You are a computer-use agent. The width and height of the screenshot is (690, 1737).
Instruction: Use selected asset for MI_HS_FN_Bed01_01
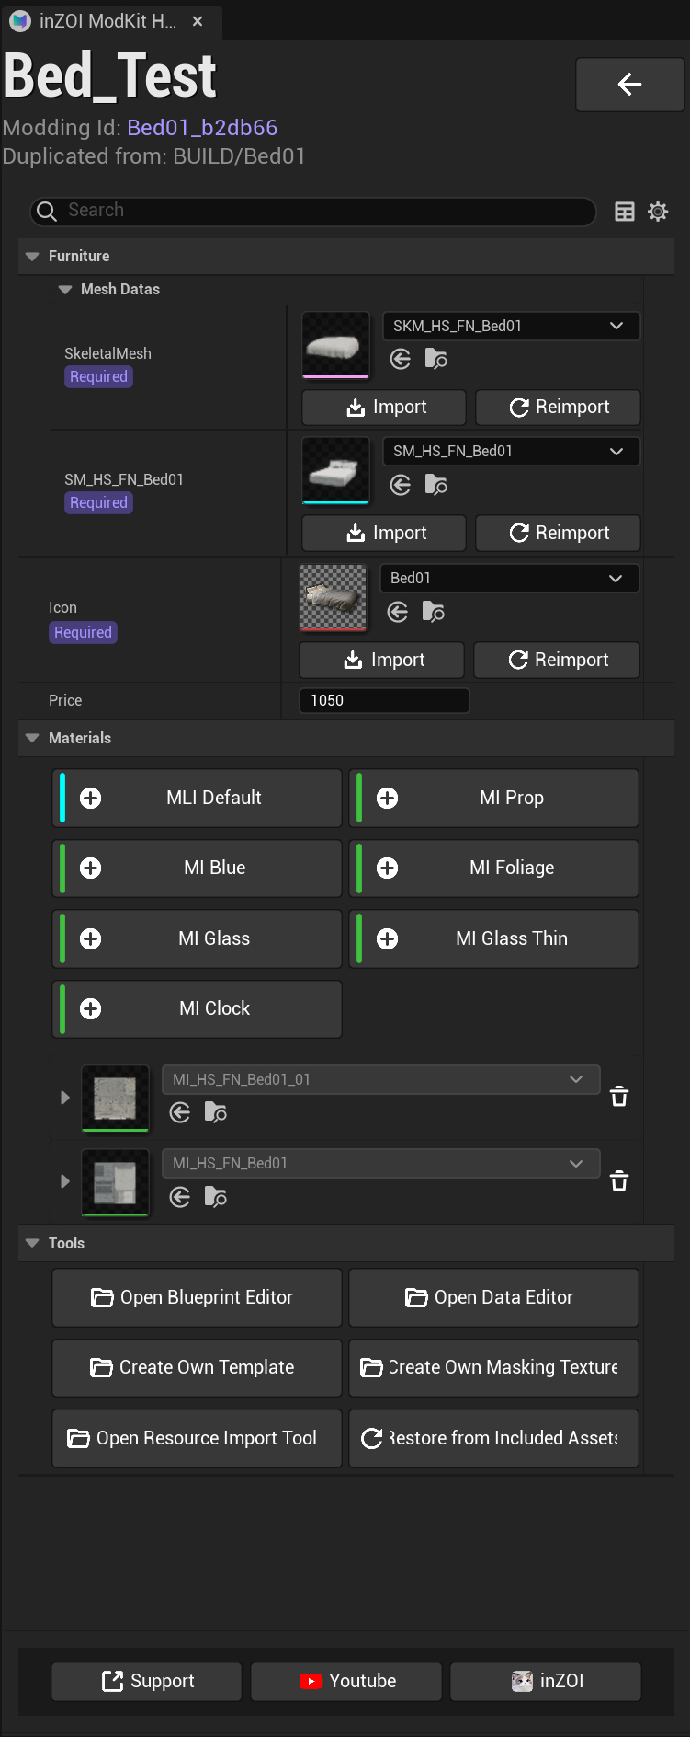[180, 1113]
